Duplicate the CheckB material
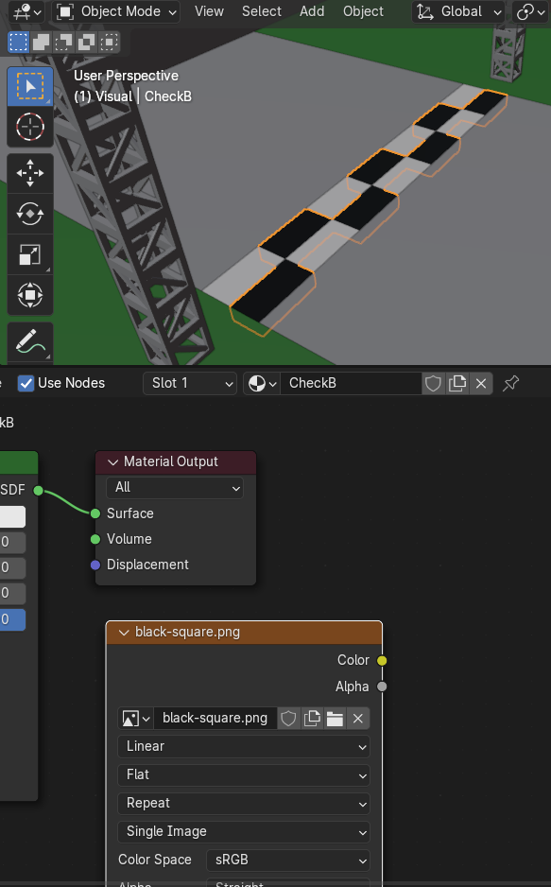 tap(457, 384)
